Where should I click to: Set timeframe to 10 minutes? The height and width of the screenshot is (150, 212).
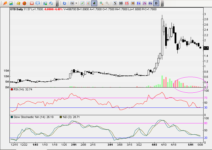121,3
